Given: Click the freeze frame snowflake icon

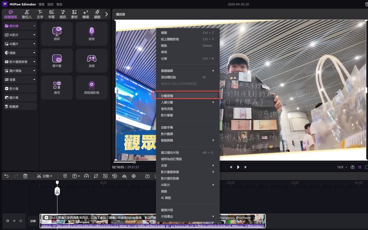Looking at the screenshot, I should (133, 176).
